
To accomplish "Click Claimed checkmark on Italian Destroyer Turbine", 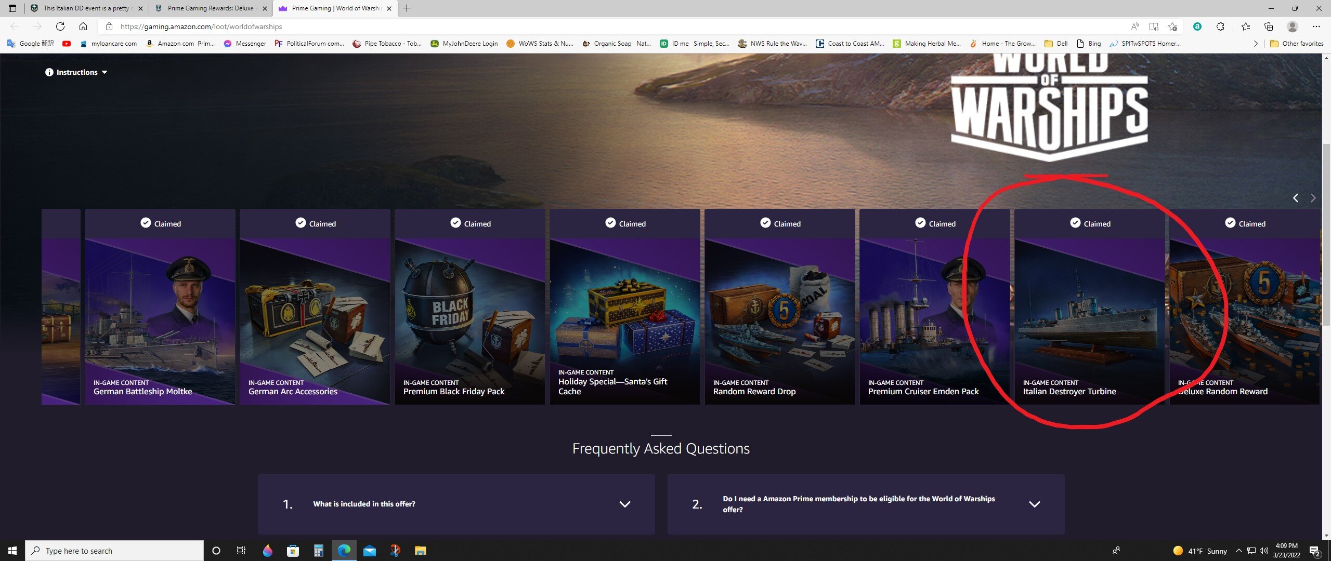I will [x=1075, y=223].
